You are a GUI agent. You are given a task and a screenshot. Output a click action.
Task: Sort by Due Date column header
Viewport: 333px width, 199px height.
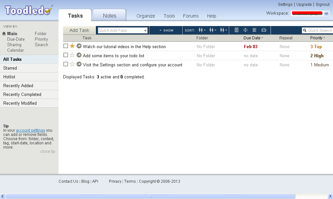point(253,38)
